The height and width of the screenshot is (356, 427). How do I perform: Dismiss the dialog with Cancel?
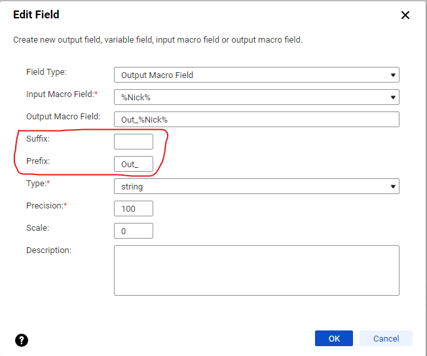[x=386, y=338]
